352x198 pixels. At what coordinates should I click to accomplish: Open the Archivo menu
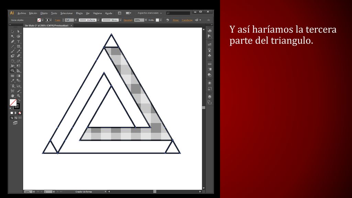click(22, 13)
